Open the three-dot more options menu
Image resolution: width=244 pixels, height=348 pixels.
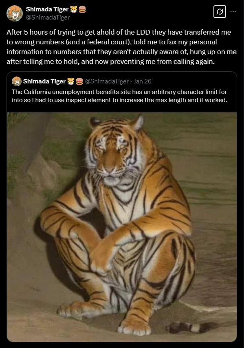(233, 11)
